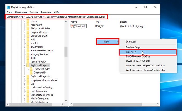Click the tree pane scroll right arrow
Image resolution: width=182 pixels, height=111 pixels.
tap(62, 104)
